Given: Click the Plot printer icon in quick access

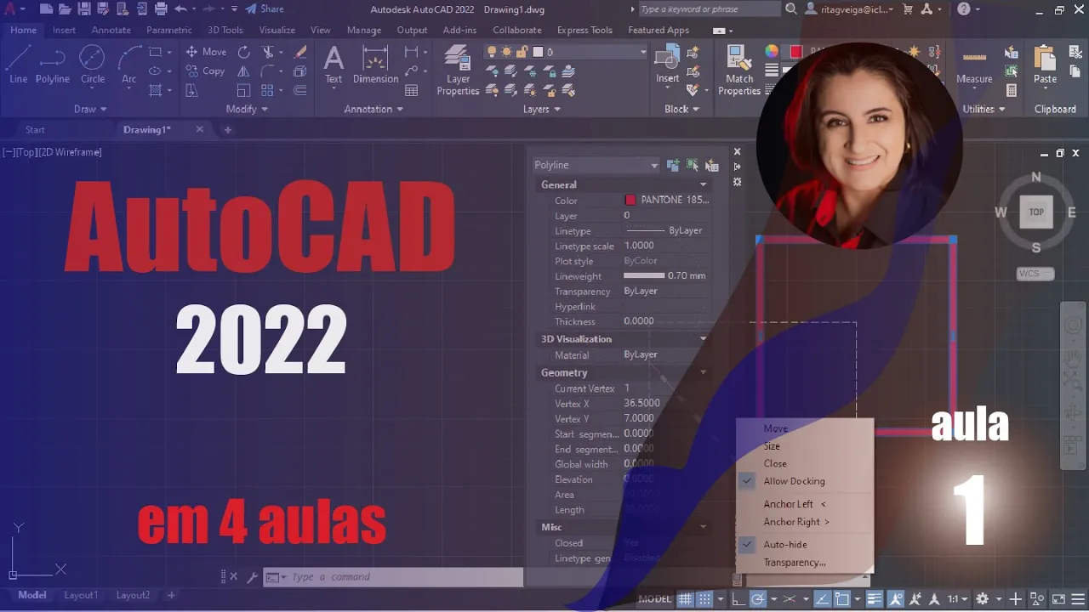Looking at the screenshot, I should click(x=159, y=9).
